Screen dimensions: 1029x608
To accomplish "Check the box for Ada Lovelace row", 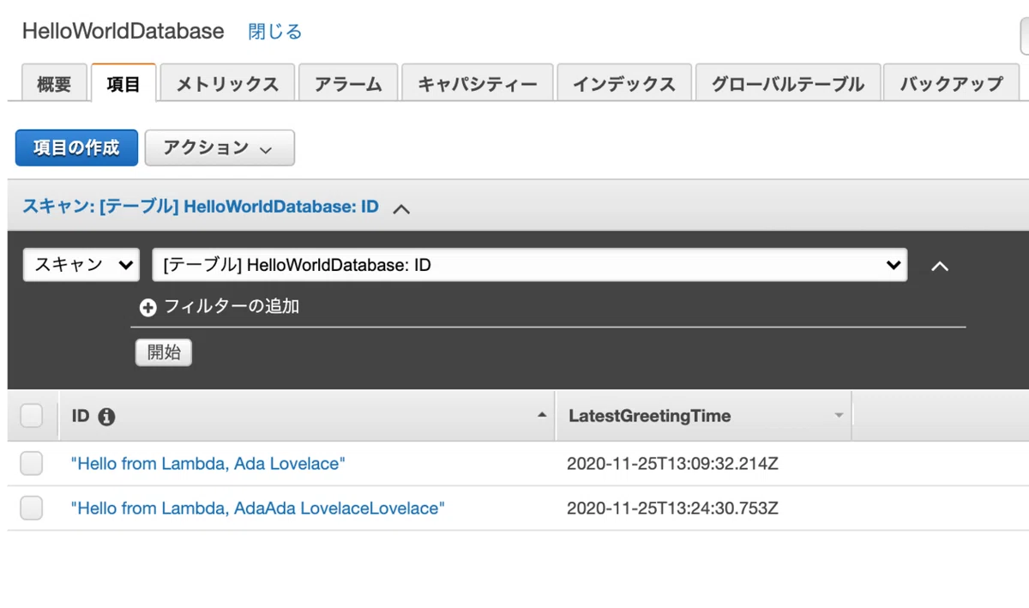I will pyautogui.click(x=31, y=464).
